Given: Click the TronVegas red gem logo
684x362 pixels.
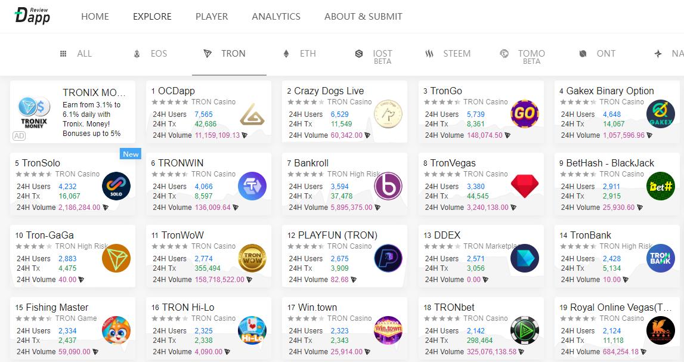Looking at the screenshot, I should click(524, 186).
